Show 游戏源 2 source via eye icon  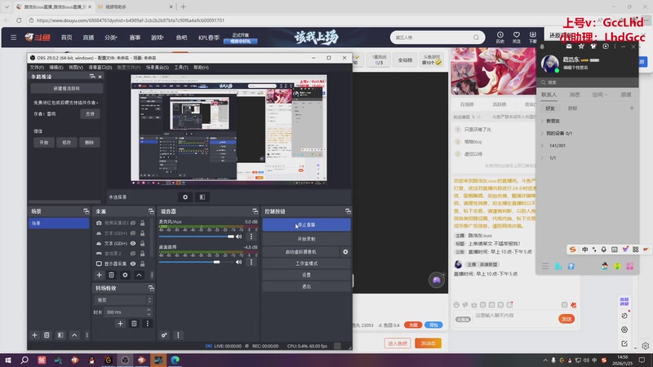[x=133, y=254]
